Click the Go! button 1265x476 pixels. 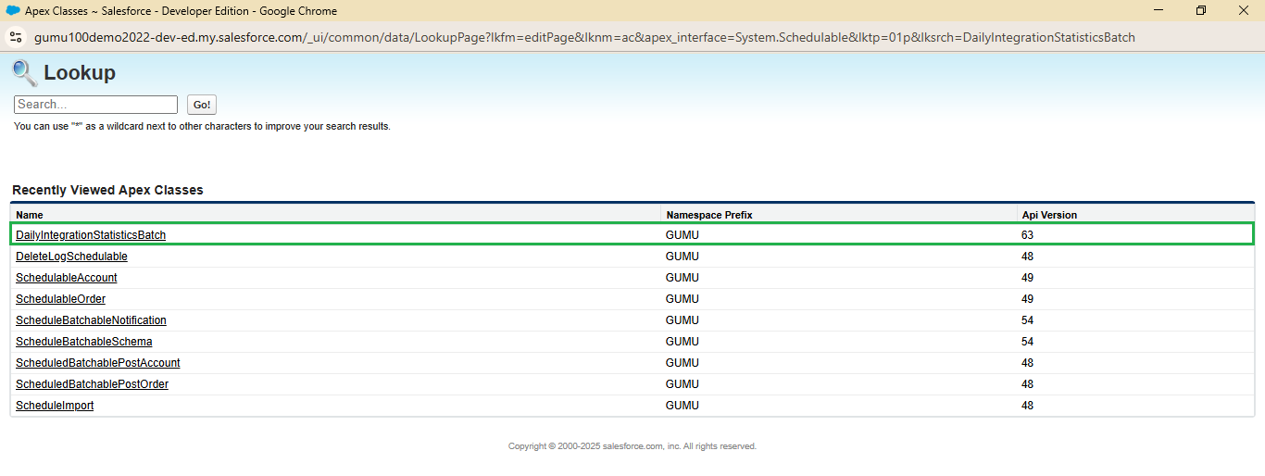pyautogui.click(x=202, y=105)
